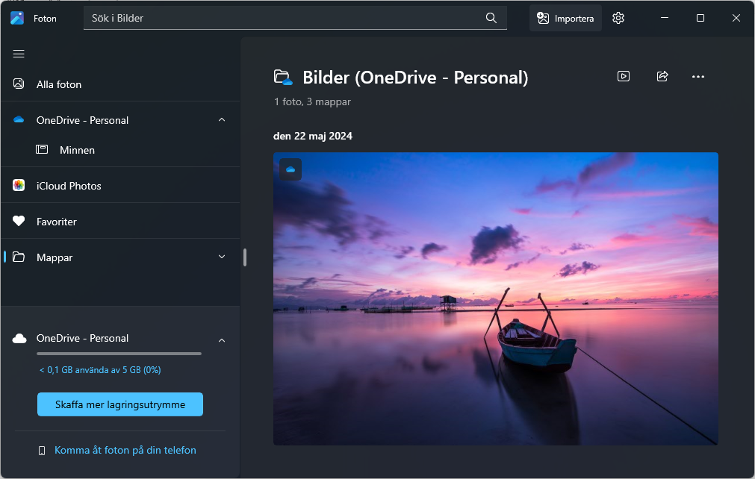Click the OneDrive cloud badge on photo
This screenshot has width=755, height=479.
(x=290, y=169)
